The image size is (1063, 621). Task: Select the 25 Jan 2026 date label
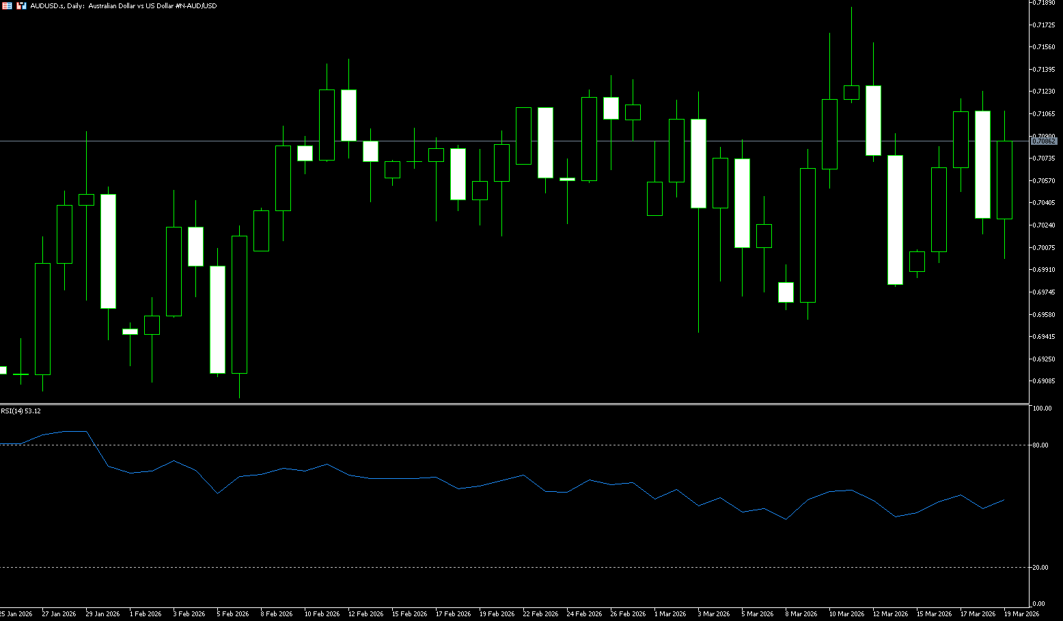[16, 614]
